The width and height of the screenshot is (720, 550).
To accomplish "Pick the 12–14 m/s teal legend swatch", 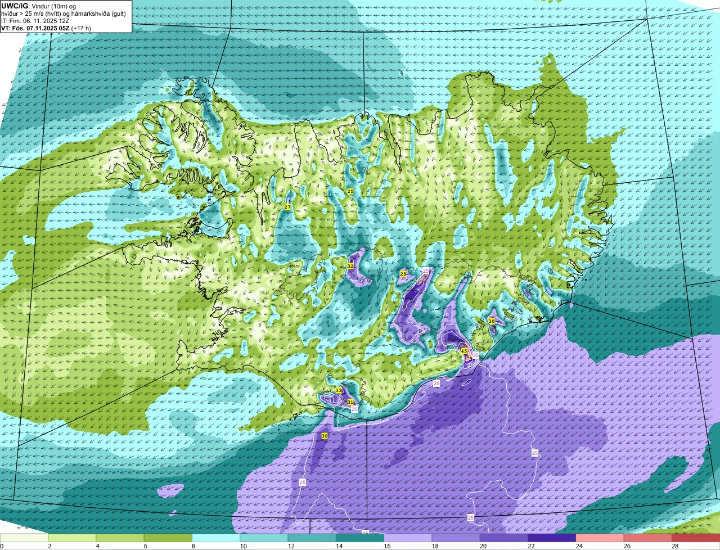I will point(312,538).
